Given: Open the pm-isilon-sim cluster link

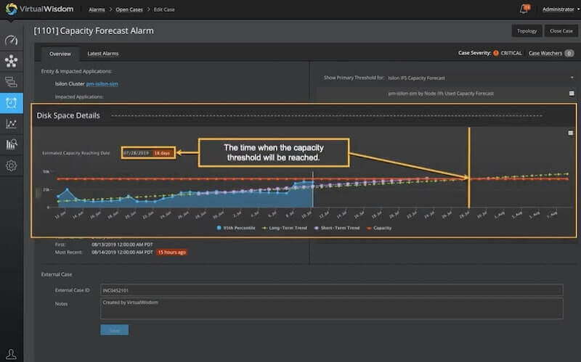Looking at the screenshot, I should tap(102, 83).
